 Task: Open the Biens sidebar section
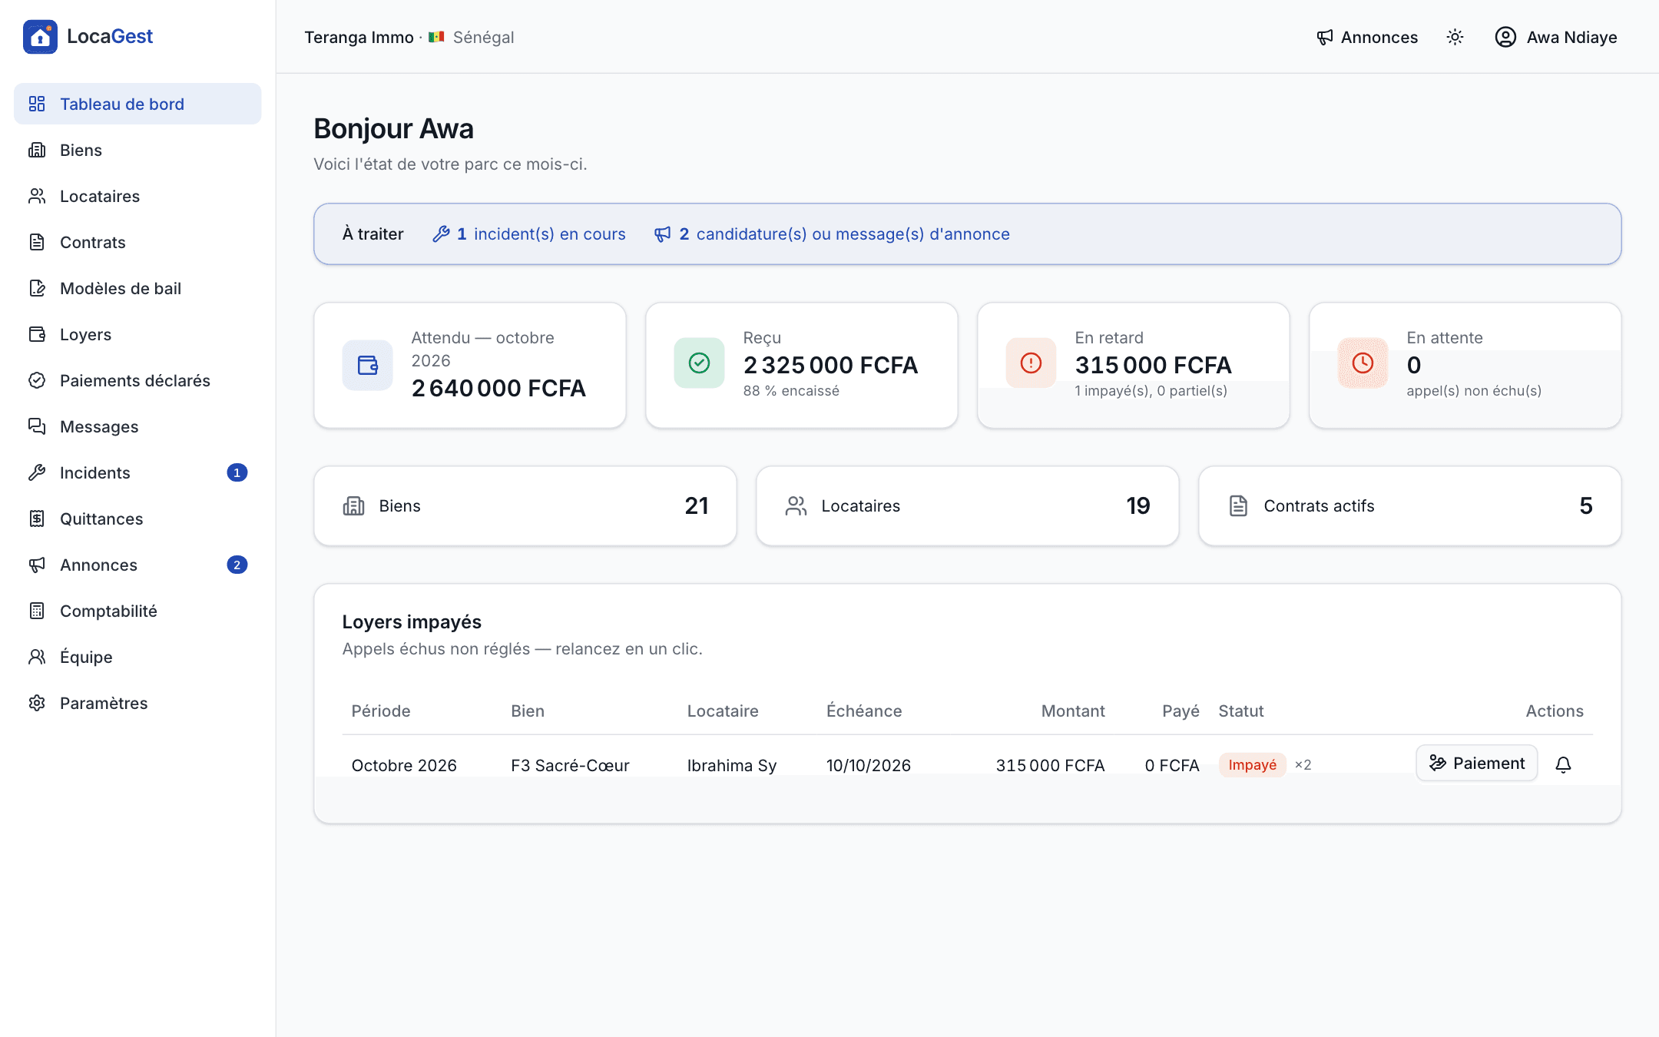click(137, 150)
